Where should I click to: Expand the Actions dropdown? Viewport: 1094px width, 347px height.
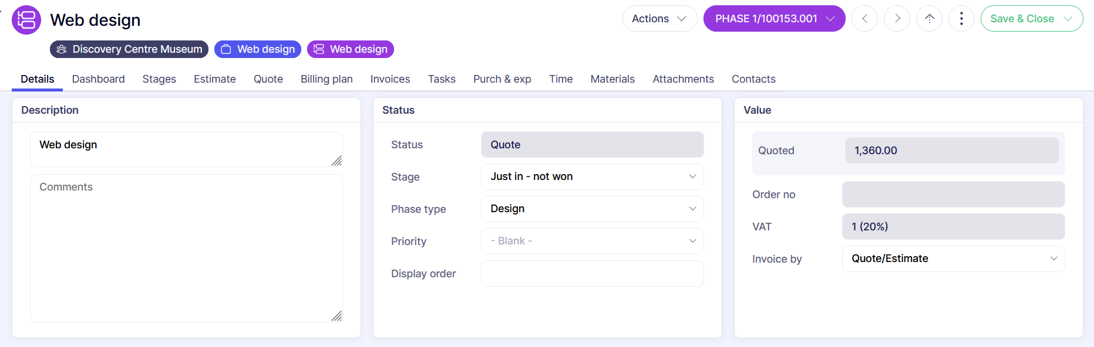659,19
